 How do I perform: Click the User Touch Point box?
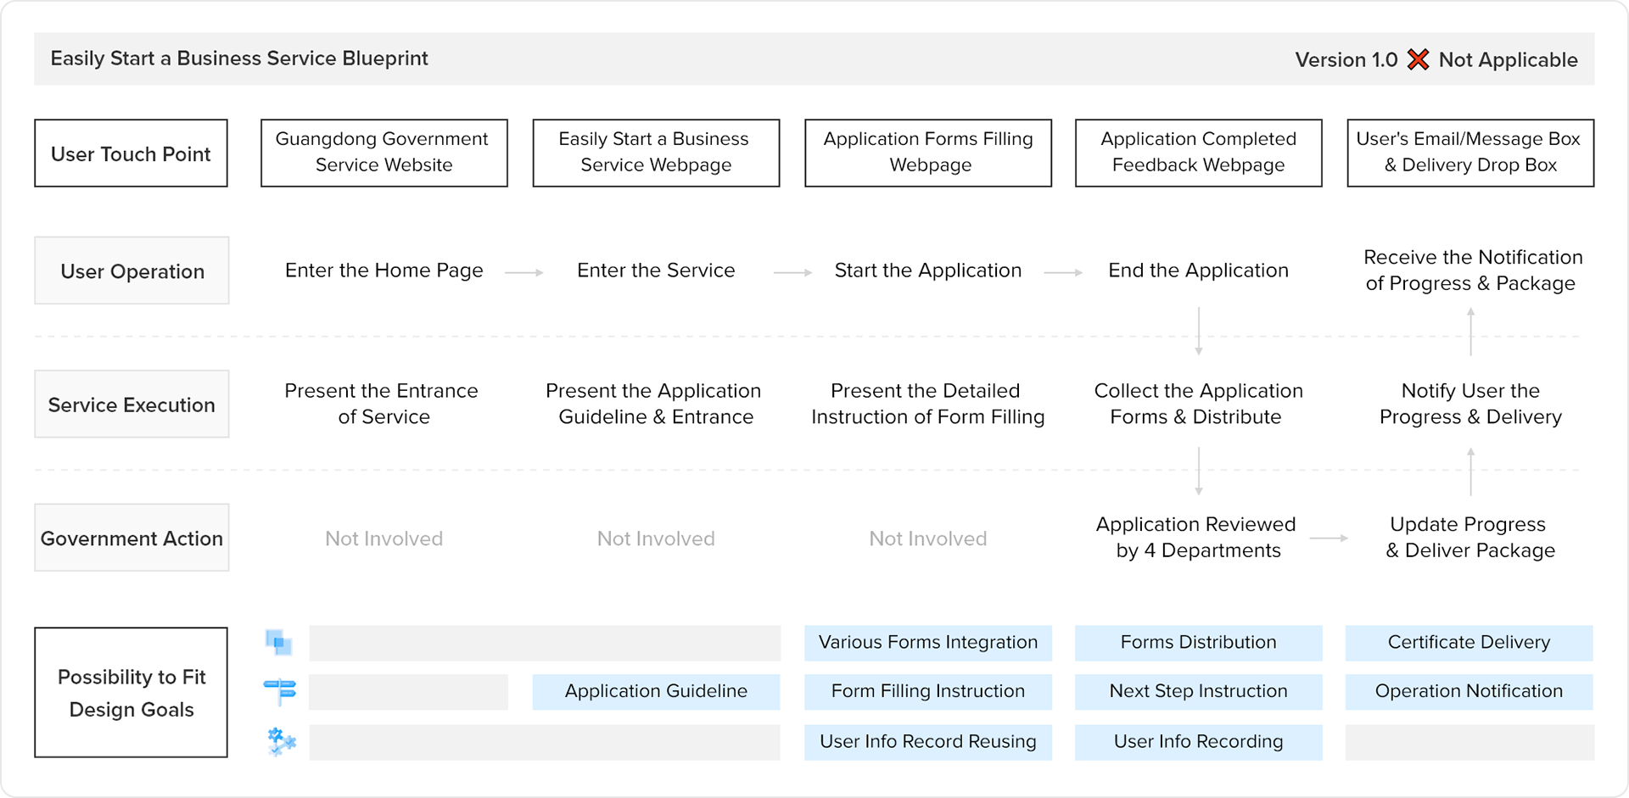coord(132,153)
